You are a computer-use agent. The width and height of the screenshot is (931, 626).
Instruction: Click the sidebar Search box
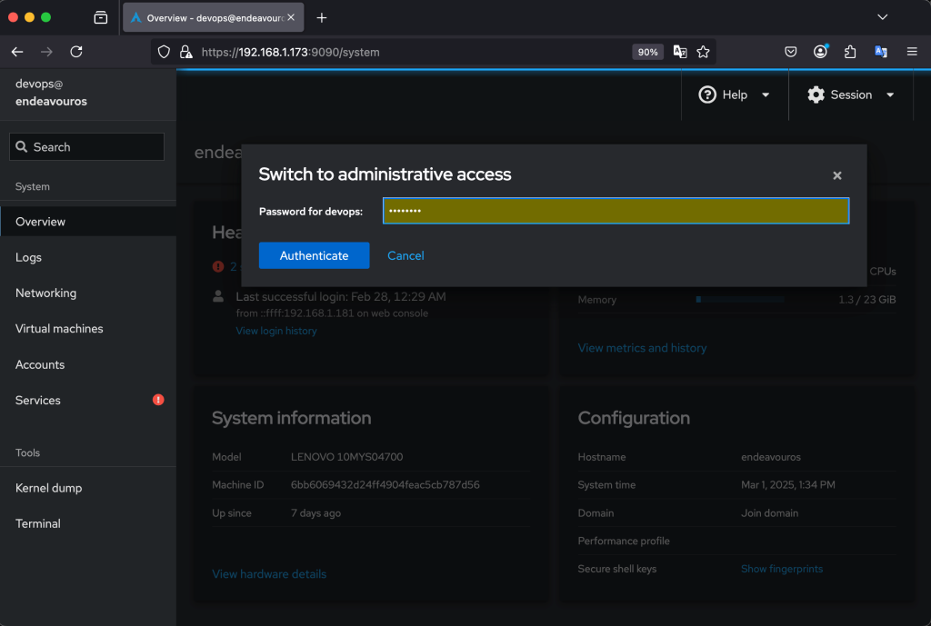(87, 147)
